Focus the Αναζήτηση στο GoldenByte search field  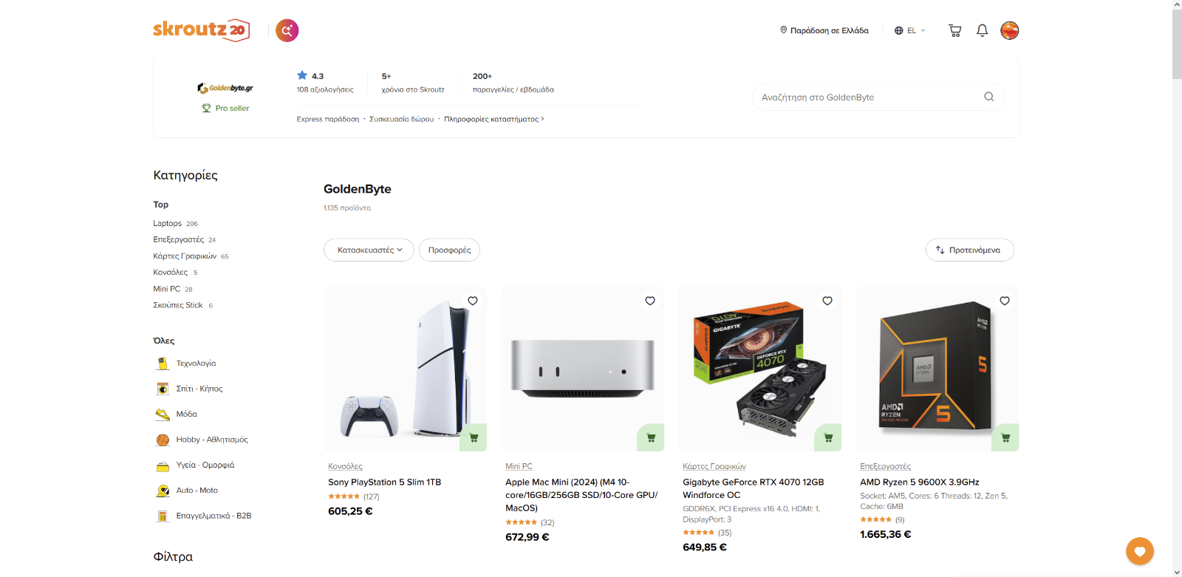[868, 97]
